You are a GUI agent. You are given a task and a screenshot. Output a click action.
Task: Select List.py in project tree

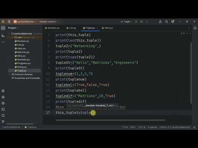[19, 45]
